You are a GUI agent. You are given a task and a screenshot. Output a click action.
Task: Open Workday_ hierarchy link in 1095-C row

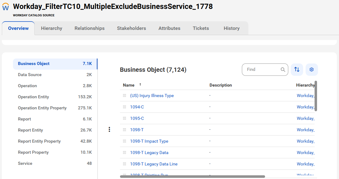click(x=306, y=119)
